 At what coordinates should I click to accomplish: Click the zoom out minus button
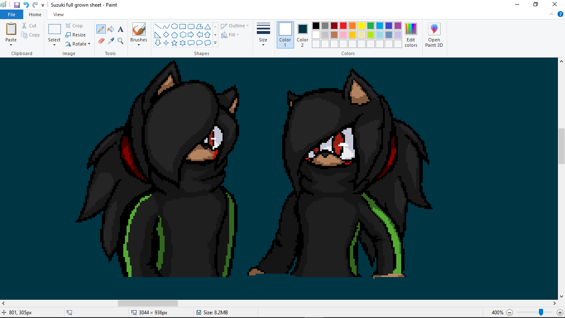coord(510,313)
